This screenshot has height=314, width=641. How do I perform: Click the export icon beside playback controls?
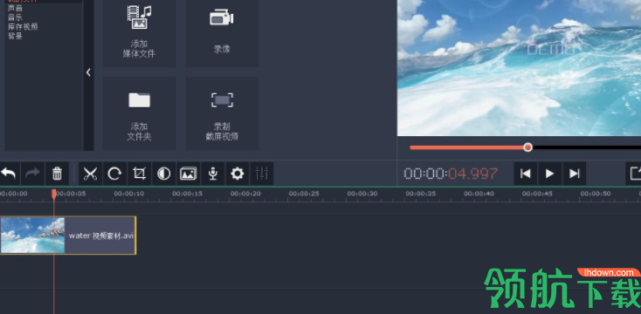coord(634,174)
